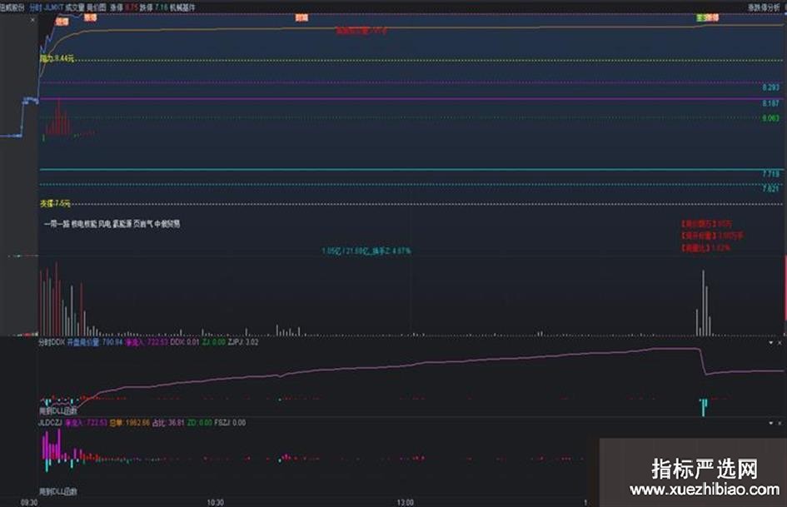Click the 分时DDX indicator name
The width and height of the screenshot is (787, 507).
pyautogui.click(x=52, y=342)
